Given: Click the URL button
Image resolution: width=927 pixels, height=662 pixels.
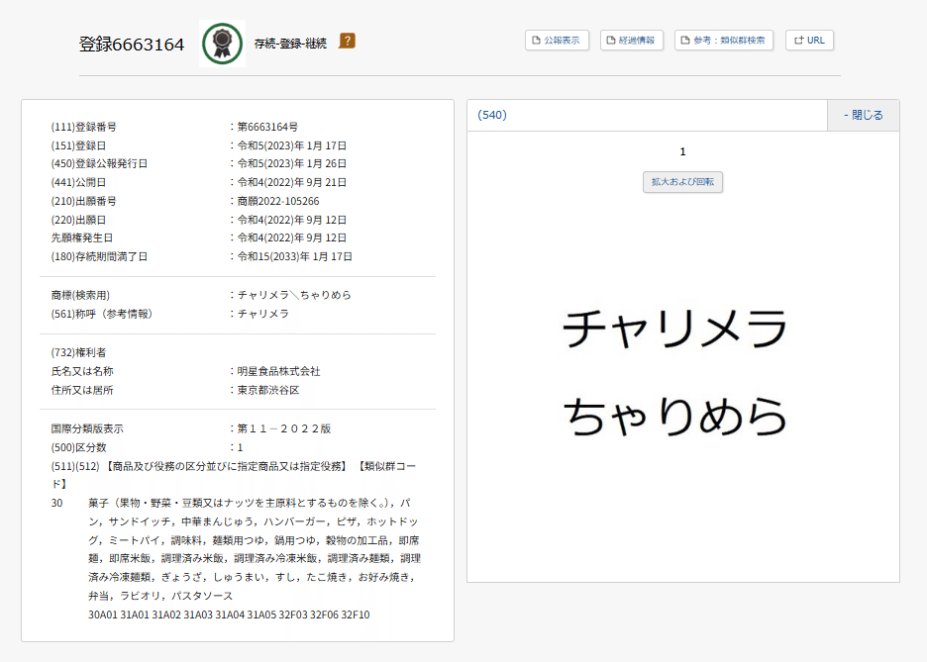Looking at the screenshot, I should 809,41.
